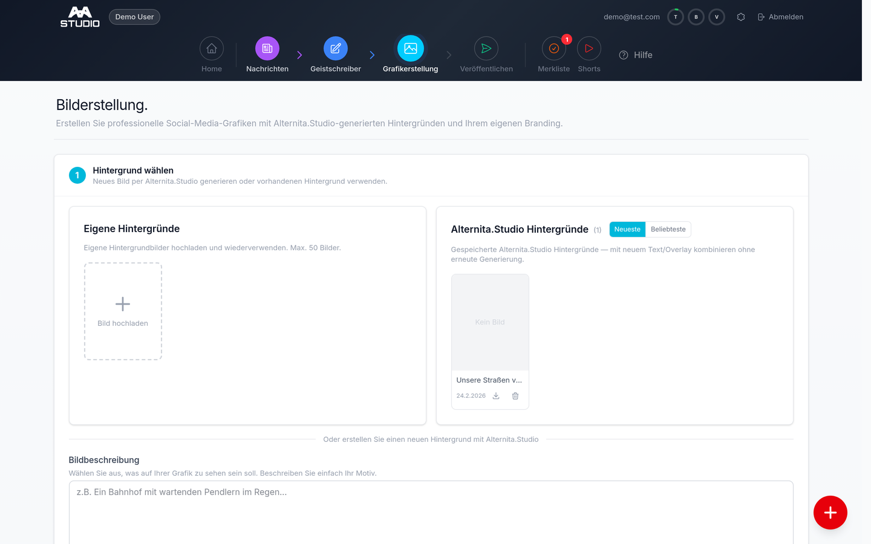Click the AA Studio logo
This screenshot has width=871, height=544.
coord(80,17)
